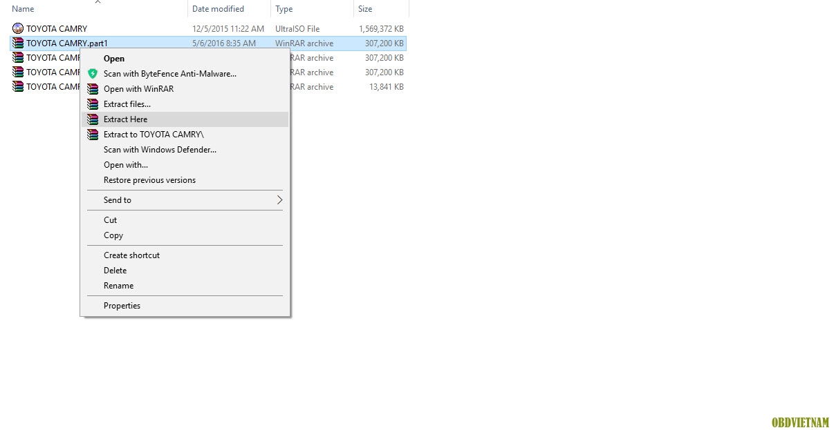Select Extract to TOYOTA CAMRY\ option
The width and height of the screenshot is (834, 430).
pos(185,135)
